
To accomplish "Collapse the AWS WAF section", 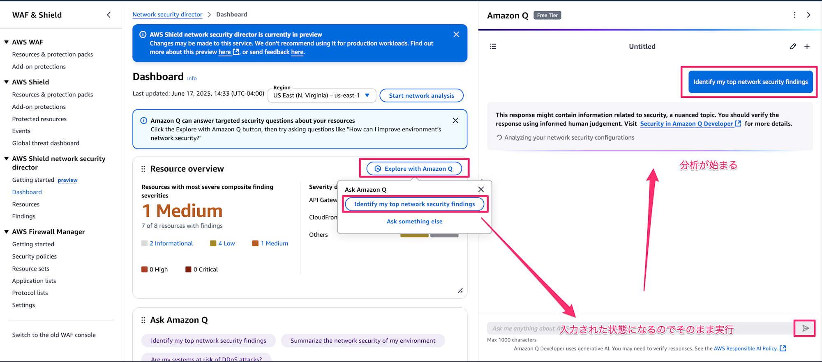I will pyautogui.click(x=7, y=42).
